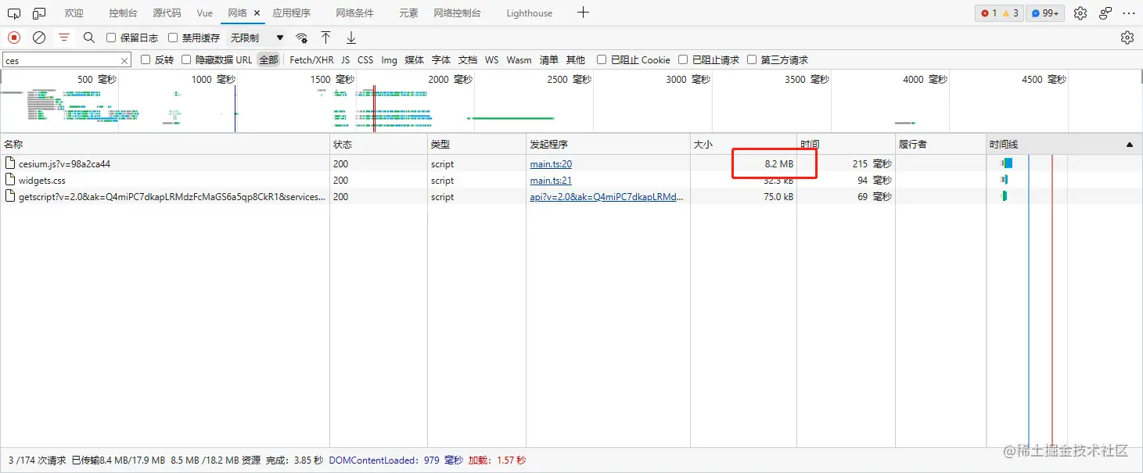Enable the 禁用缓存 checkbox
Screen dimensions: 1143x473
pos(173,38)
